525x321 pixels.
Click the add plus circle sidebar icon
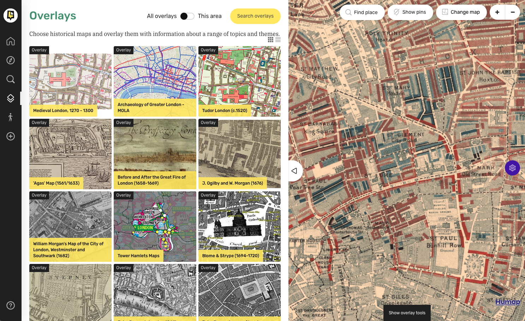coord(11,136)
